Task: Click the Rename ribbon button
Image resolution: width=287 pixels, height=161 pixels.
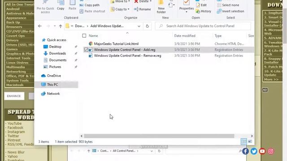Action: click(x=143, y=9)
